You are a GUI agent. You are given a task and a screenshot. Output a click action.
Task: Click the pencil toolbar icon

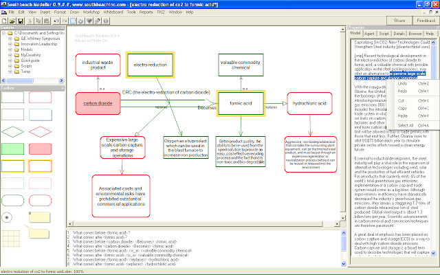pyautogui.click(x=98, y=21)
